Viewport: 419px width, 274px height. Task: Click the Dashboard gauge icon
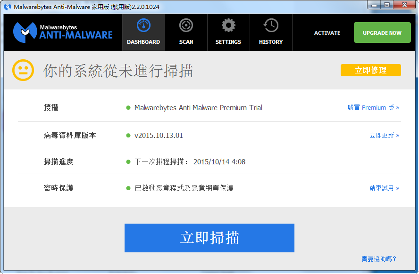click(143, 25)
